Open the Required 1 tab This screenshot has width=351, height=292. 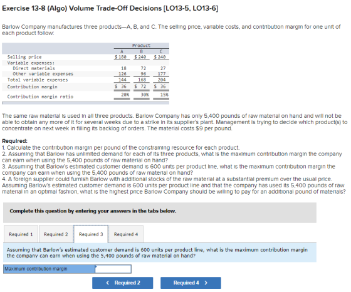(21, 234)
